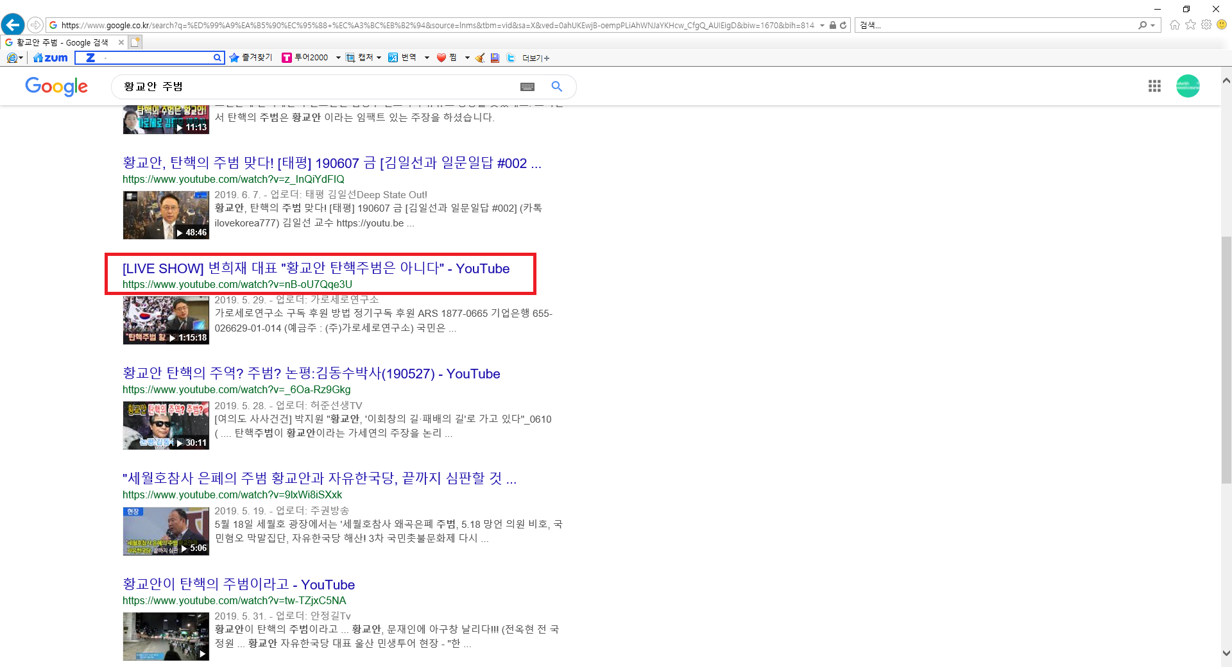The height and width of the screenshot is (667, 1232).
Task: Click URL youtube.com/watch?v=tw-TZjxC5NA
Action: pyautogui.click(x=234, y=601)
